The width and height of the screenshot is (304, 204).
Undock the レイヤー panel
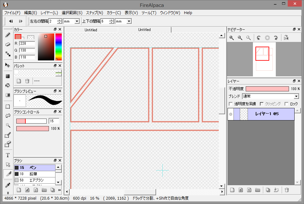tap(294, 81)
